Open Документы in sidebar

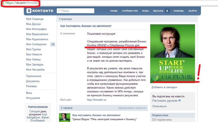coord(33,81)
